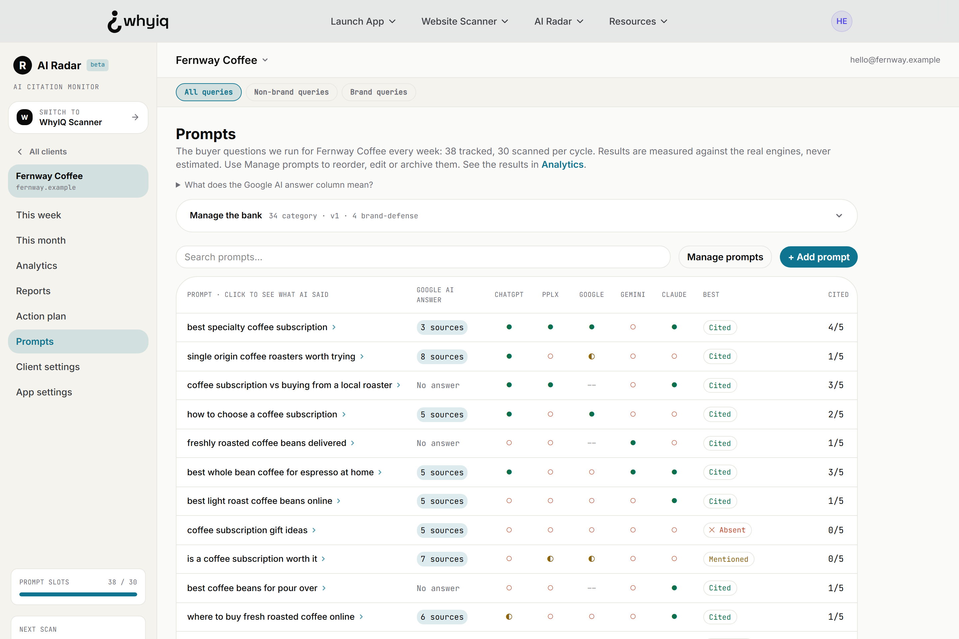Viewport: 959px width, 639px height.
Task: Click the AI Radar R logo icon
Action: pyautogui.click(x=22, y=65)
